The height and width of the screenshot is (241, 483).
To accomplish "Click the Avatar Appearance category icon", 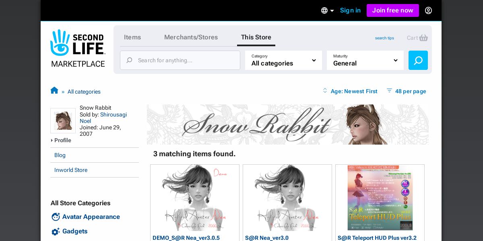I will point(56,217).
